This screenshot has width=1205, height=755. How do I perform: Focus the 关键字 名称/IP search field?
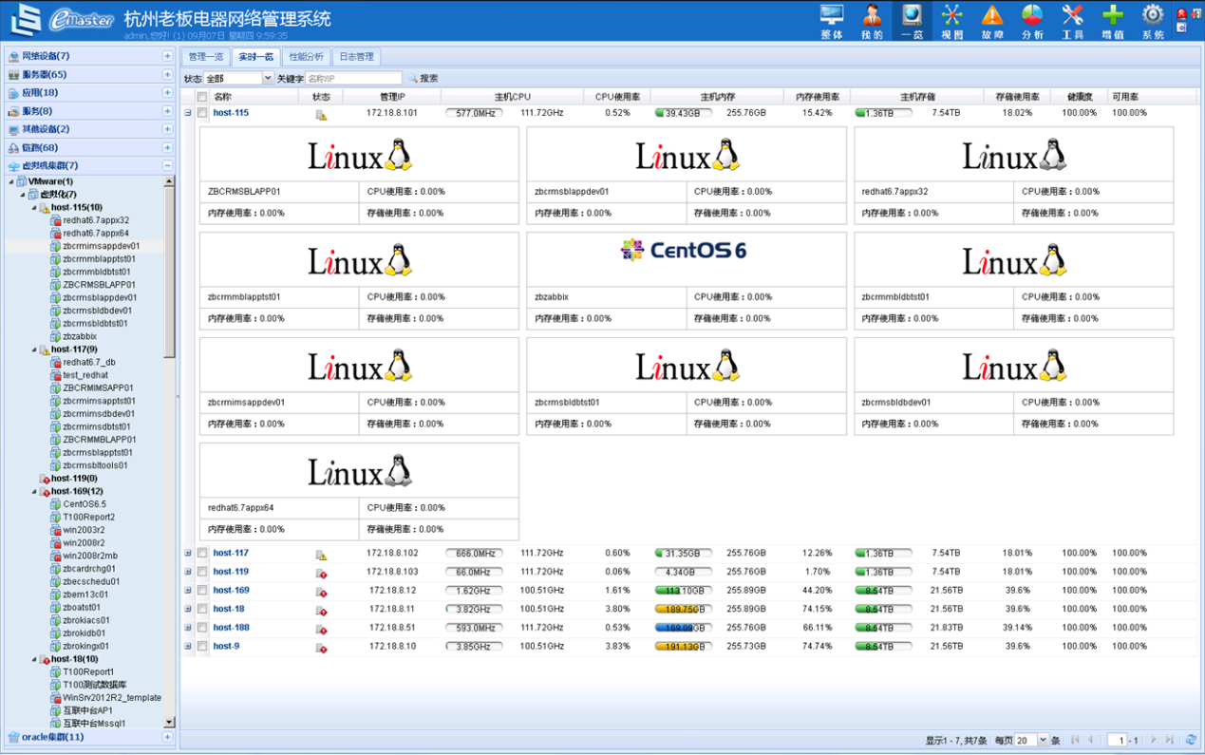[x=353, y=79]
